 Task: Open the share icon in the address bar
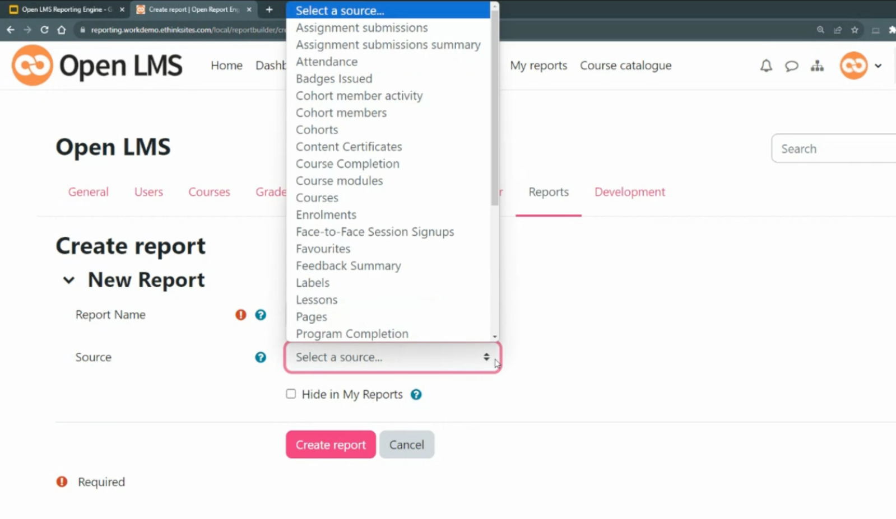[837, 30]
